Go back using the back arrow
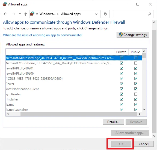157x150 pixels. coord(5,14)
